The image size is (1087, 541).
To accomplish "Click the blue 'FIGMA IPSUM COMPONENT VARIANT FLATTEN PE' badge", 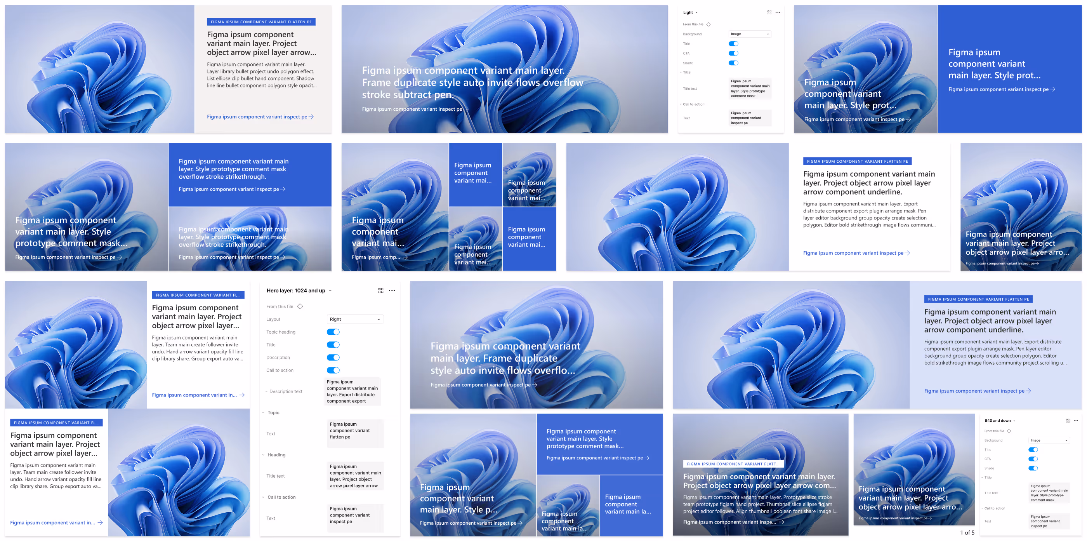I will click(x=261, y=21).
